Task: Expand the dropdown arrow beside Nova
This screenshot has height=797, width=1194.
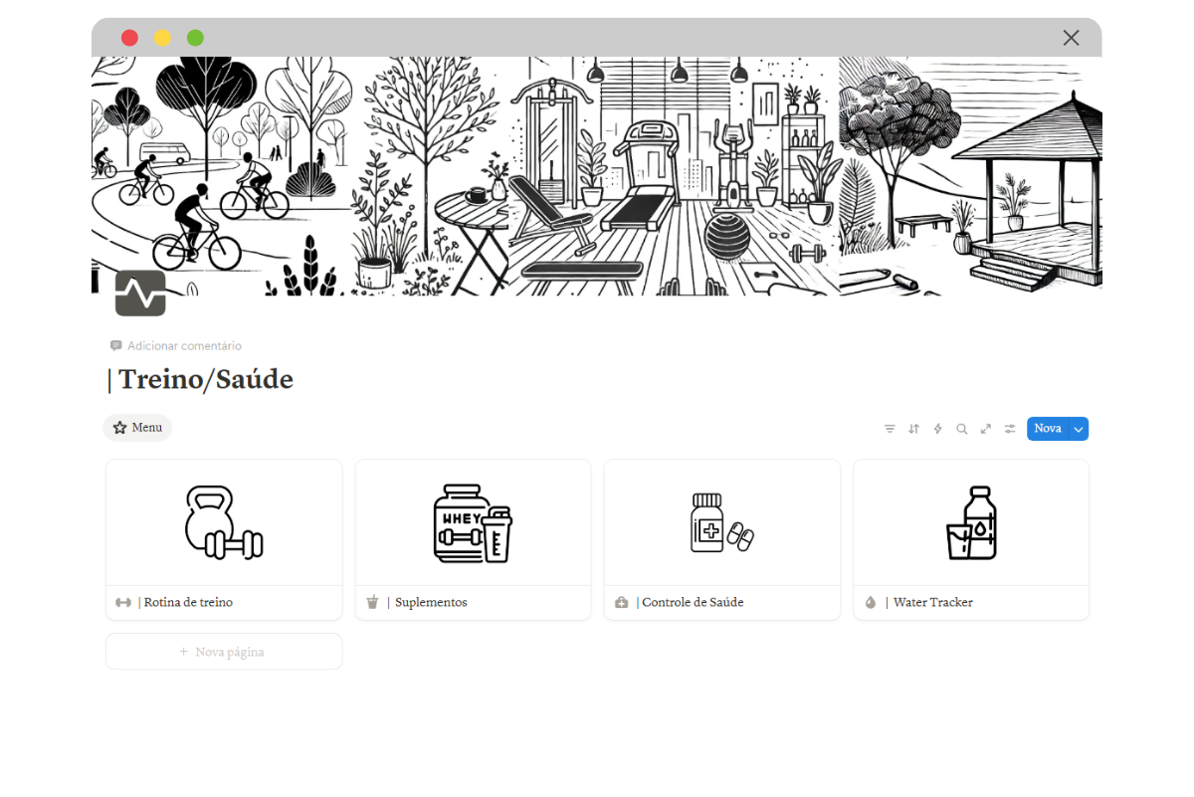Action: pos(1078,429)
